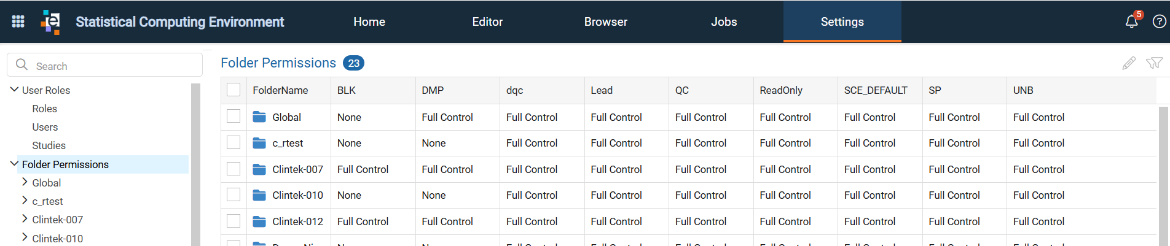Viewport: 1170px width, 246px height.
Task: Open Users in the sidebar
Action: pyautogui.click(x=45, y=127)
